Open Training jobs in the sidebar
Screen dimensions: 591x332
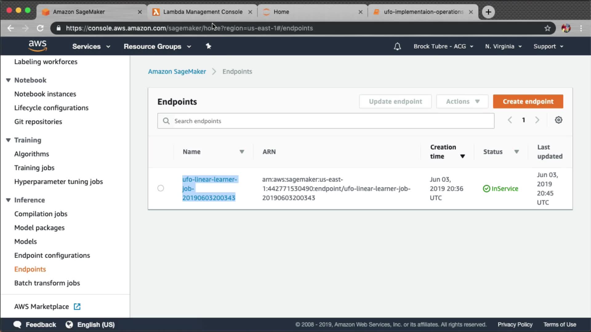34,168
